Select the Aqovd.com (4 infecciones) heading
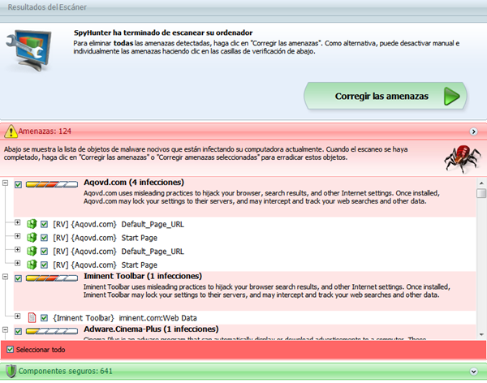This screenshot has width=487, height=383. tap(134, 183)
